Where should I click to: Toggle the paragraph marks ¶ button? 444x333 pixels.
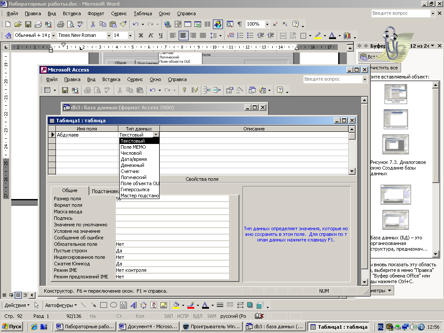pyautogui.click(x=239, y=24)
